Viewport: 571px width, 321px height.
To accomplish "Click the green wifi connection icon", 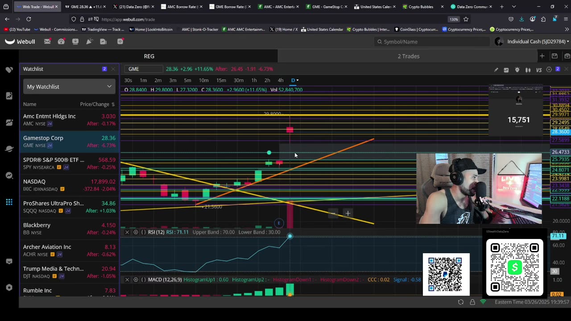I will [483, 302].
